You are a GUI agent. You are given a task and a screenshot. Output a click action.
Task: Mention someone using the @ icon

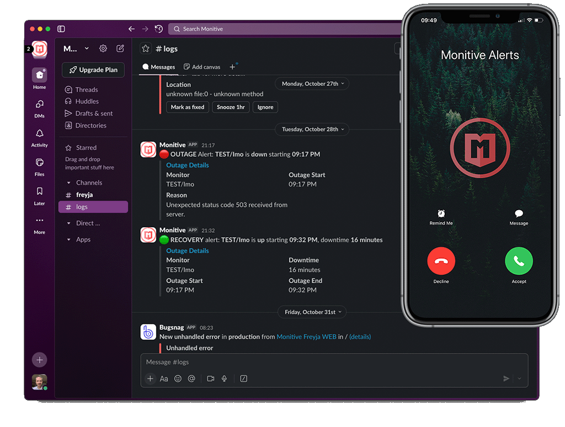coord(192,378)
